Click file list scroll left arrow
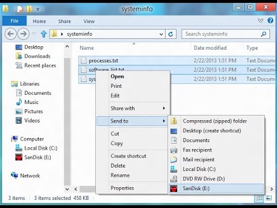Screen dimensions: 277x208 [x=76, y=189]
